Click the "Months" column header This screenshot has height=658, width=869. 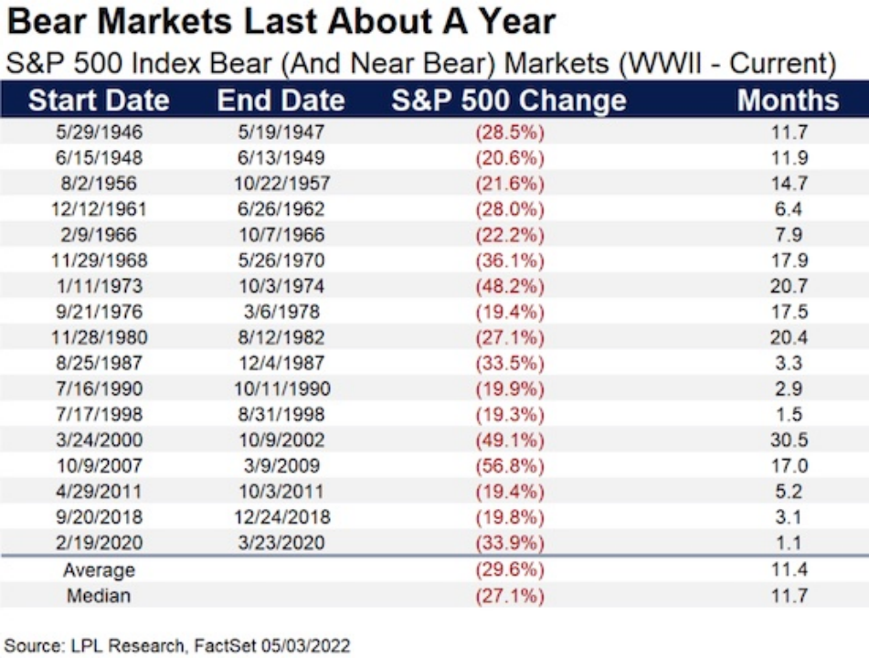pyautogui.click(x=788, y=100)
